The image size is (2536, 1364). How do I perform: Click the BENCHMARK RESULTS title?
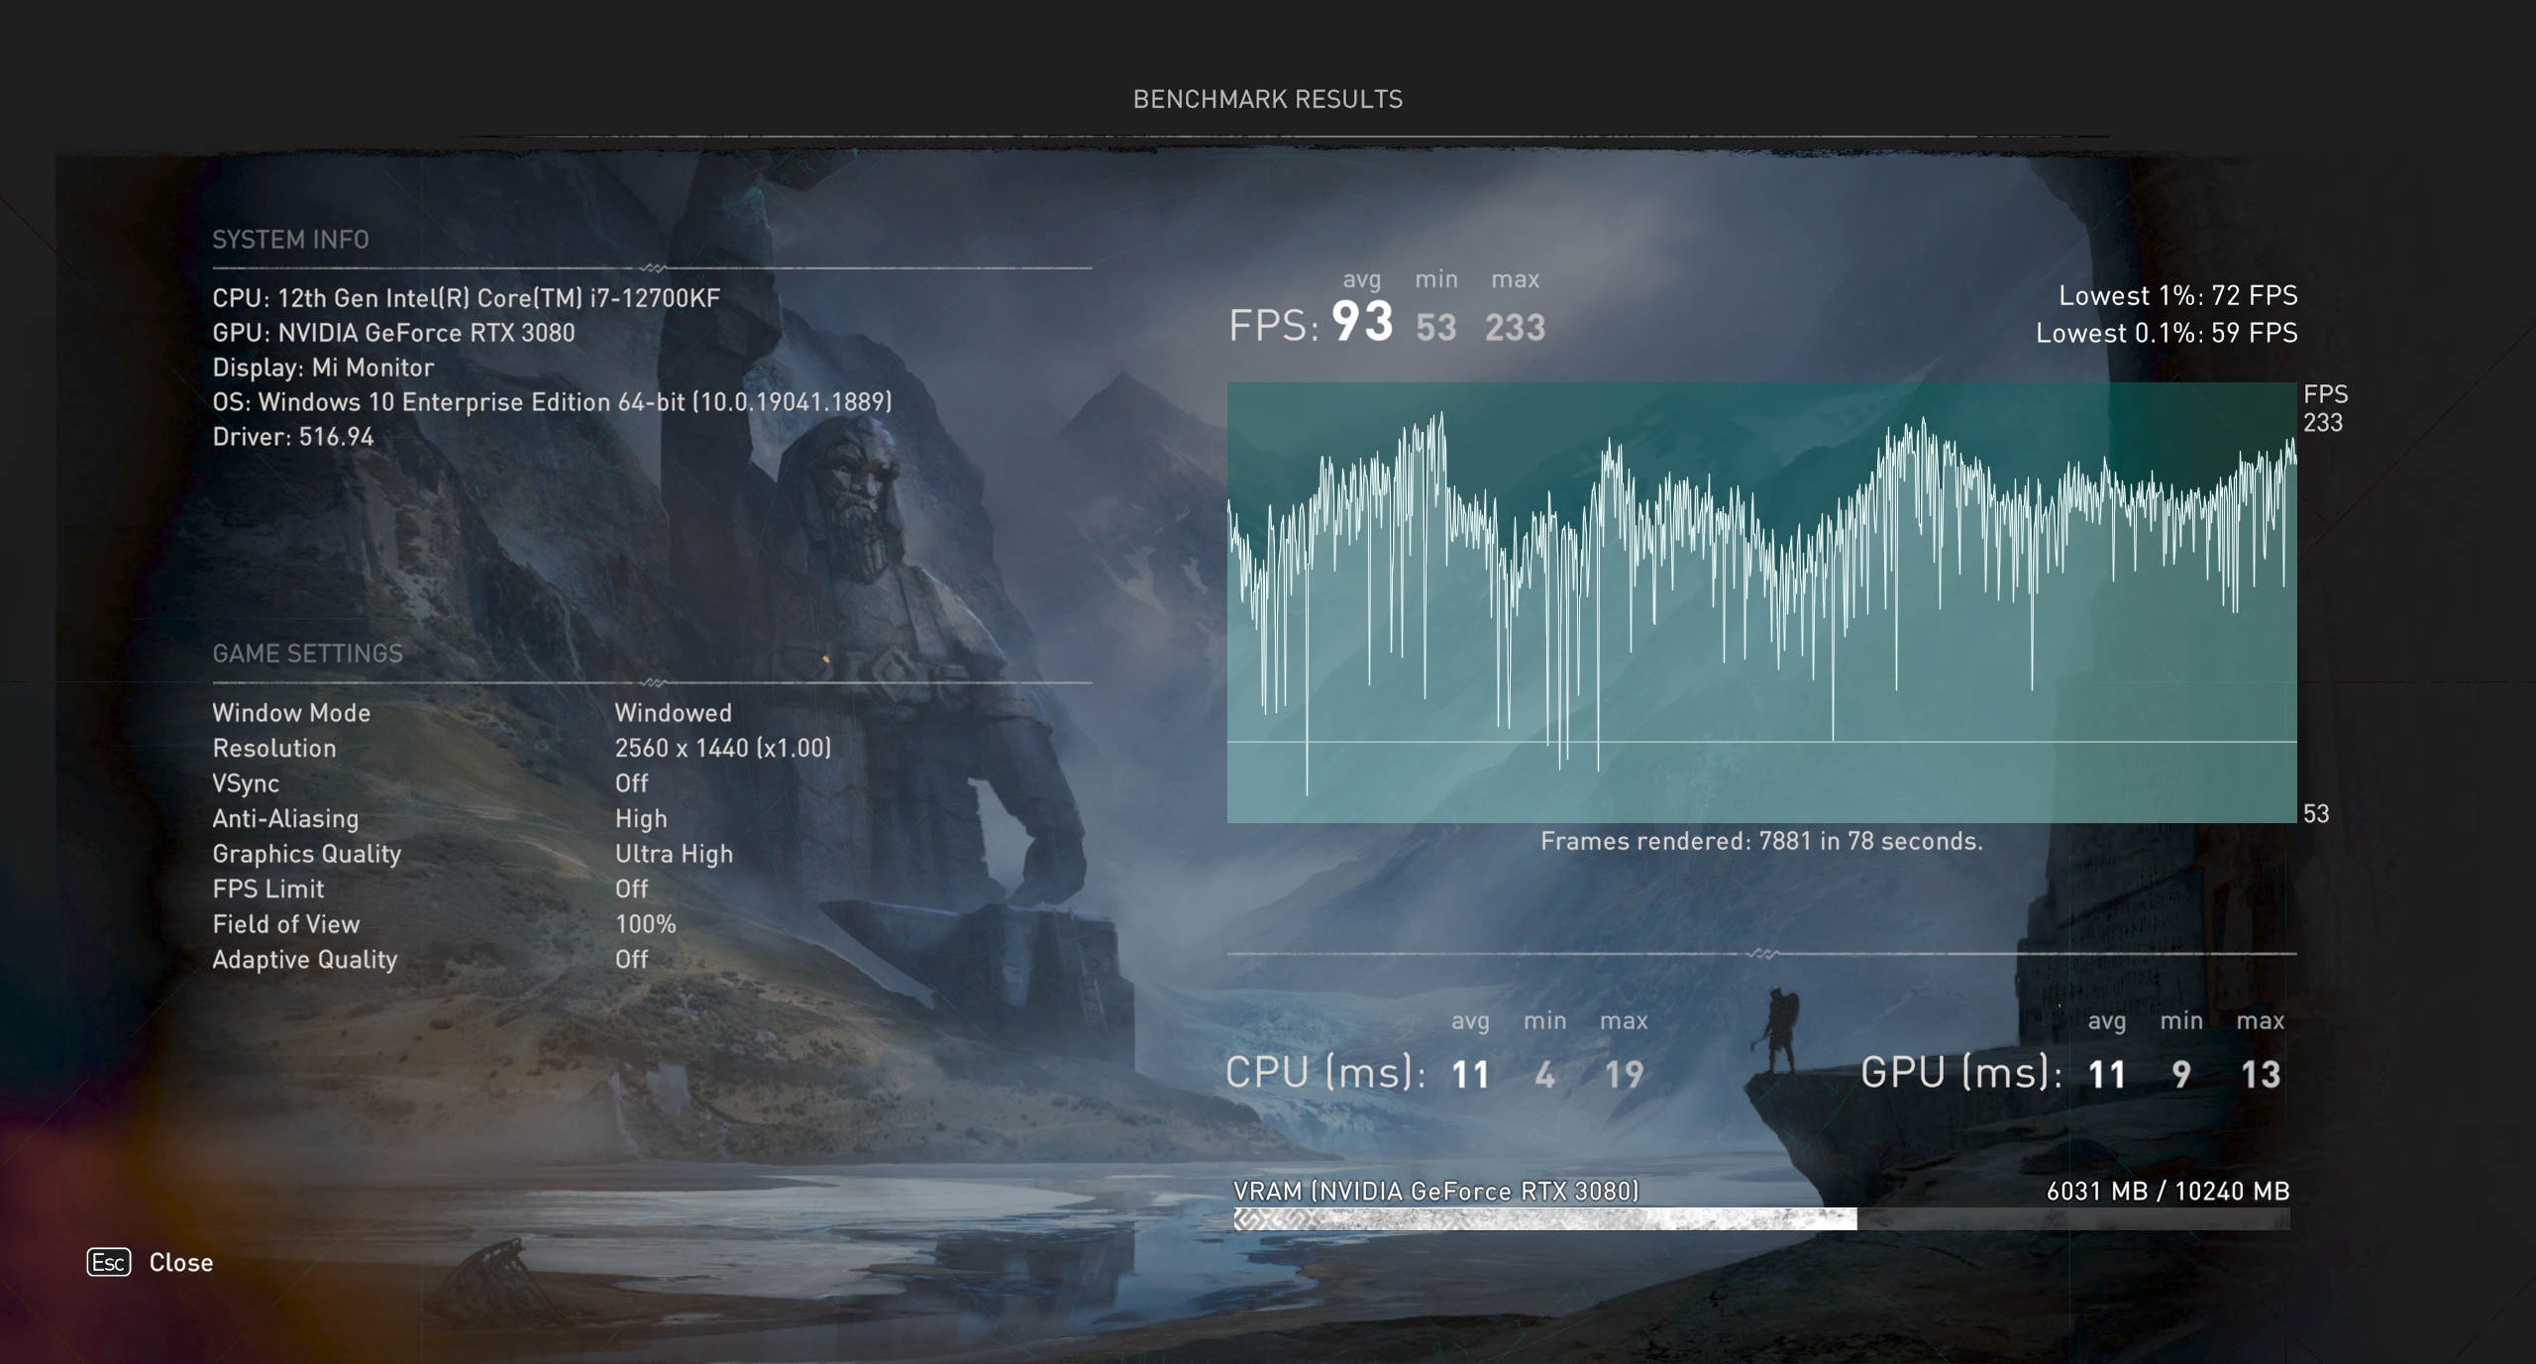tap(1268, 99)
